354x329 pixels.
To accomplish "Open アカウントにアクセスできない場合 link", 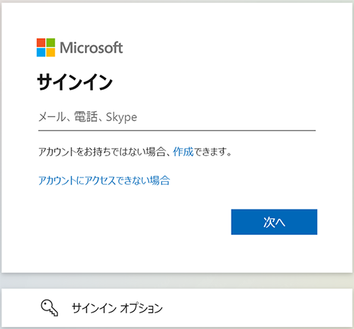I will click(104, 180).
